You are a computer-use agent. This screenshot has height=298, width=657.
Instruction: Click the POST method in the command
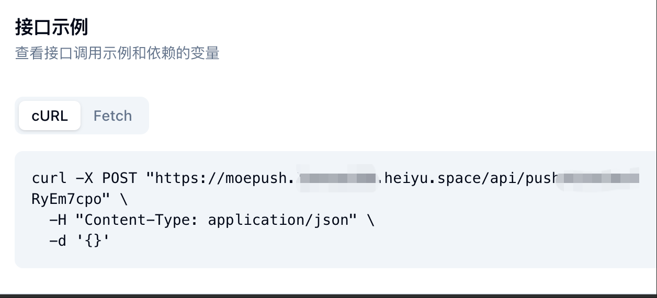point(119,178)
